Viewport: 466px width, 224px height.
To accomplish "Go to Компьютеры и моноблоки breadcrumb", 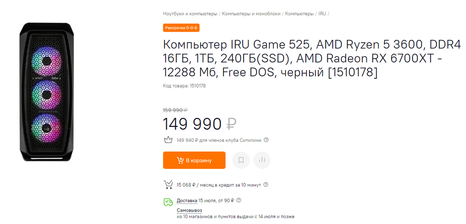I will tap(252, 13).
